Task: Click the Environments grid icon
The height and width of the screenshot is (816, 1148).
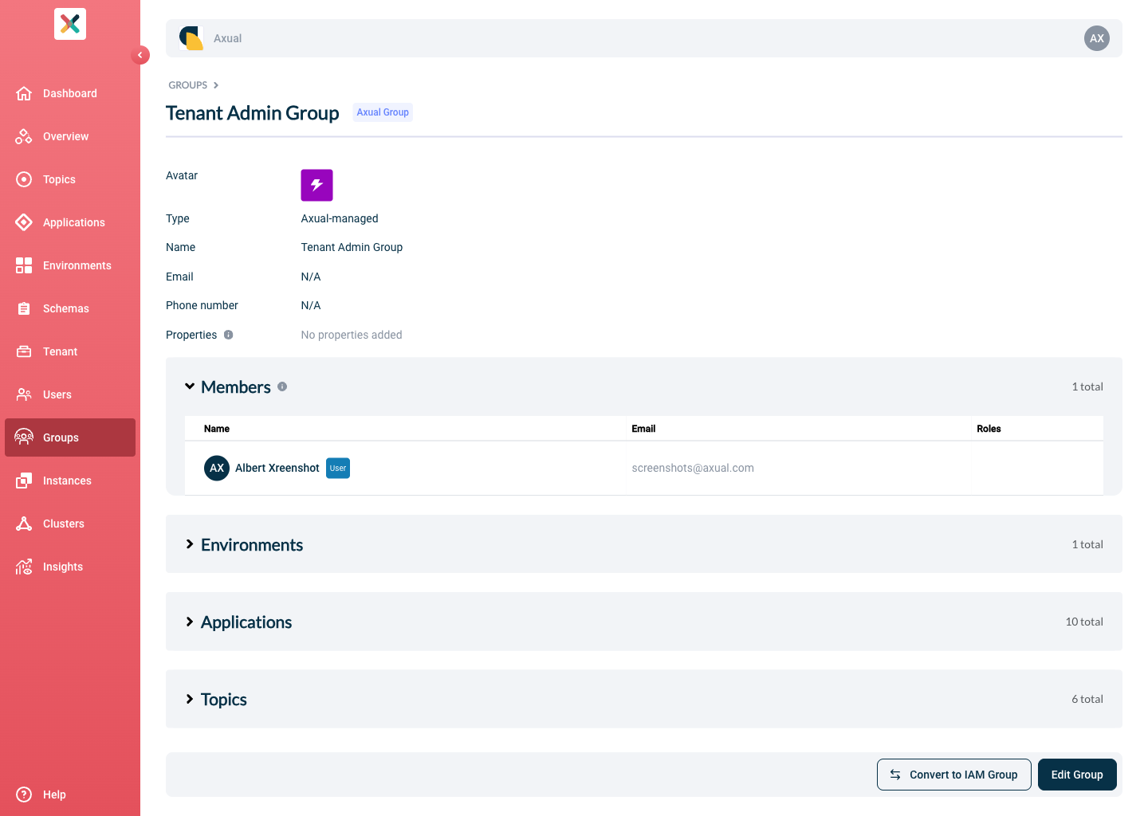Action: 24,265
